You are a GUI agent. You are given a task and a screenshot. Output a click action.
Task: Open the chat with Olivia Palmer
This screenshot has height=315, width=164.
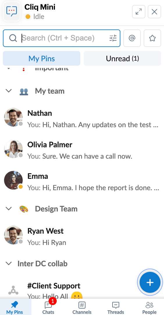pos(82,150)
